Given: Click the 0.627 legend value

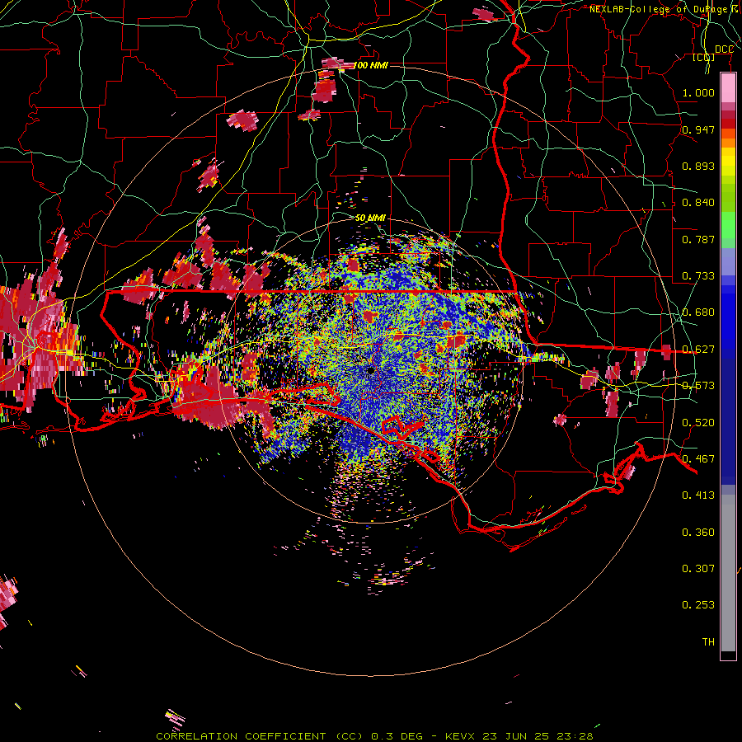Looking at the screenshot, I should [698, 350].
